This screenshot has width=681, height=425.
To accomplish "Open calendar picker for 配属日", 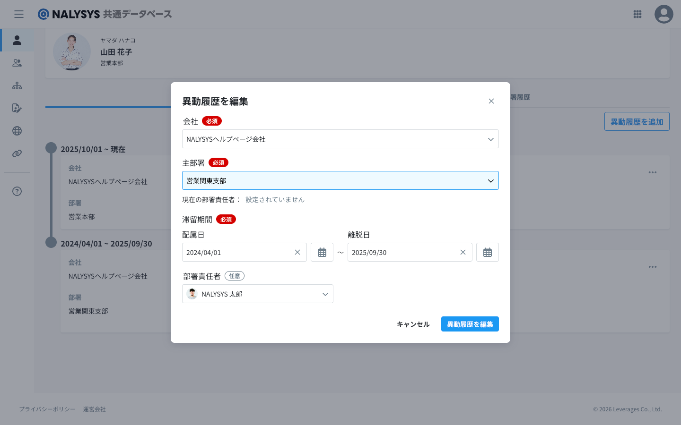I will point(322,252).
